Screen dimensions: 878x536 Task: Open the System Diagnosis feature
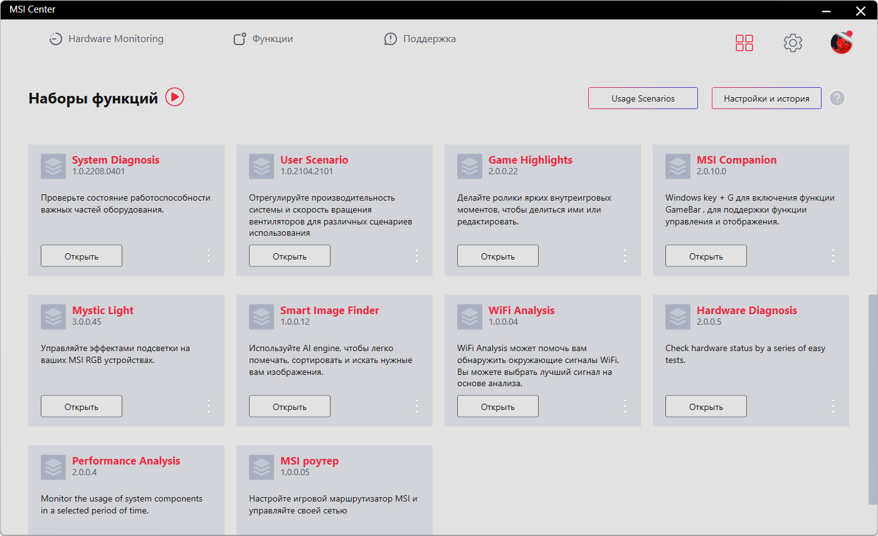pos(82,256)
